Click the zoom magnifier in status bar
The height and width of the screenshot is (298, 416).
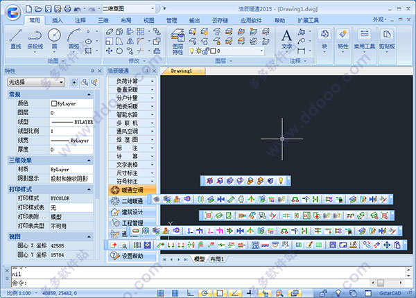[279, 293]
